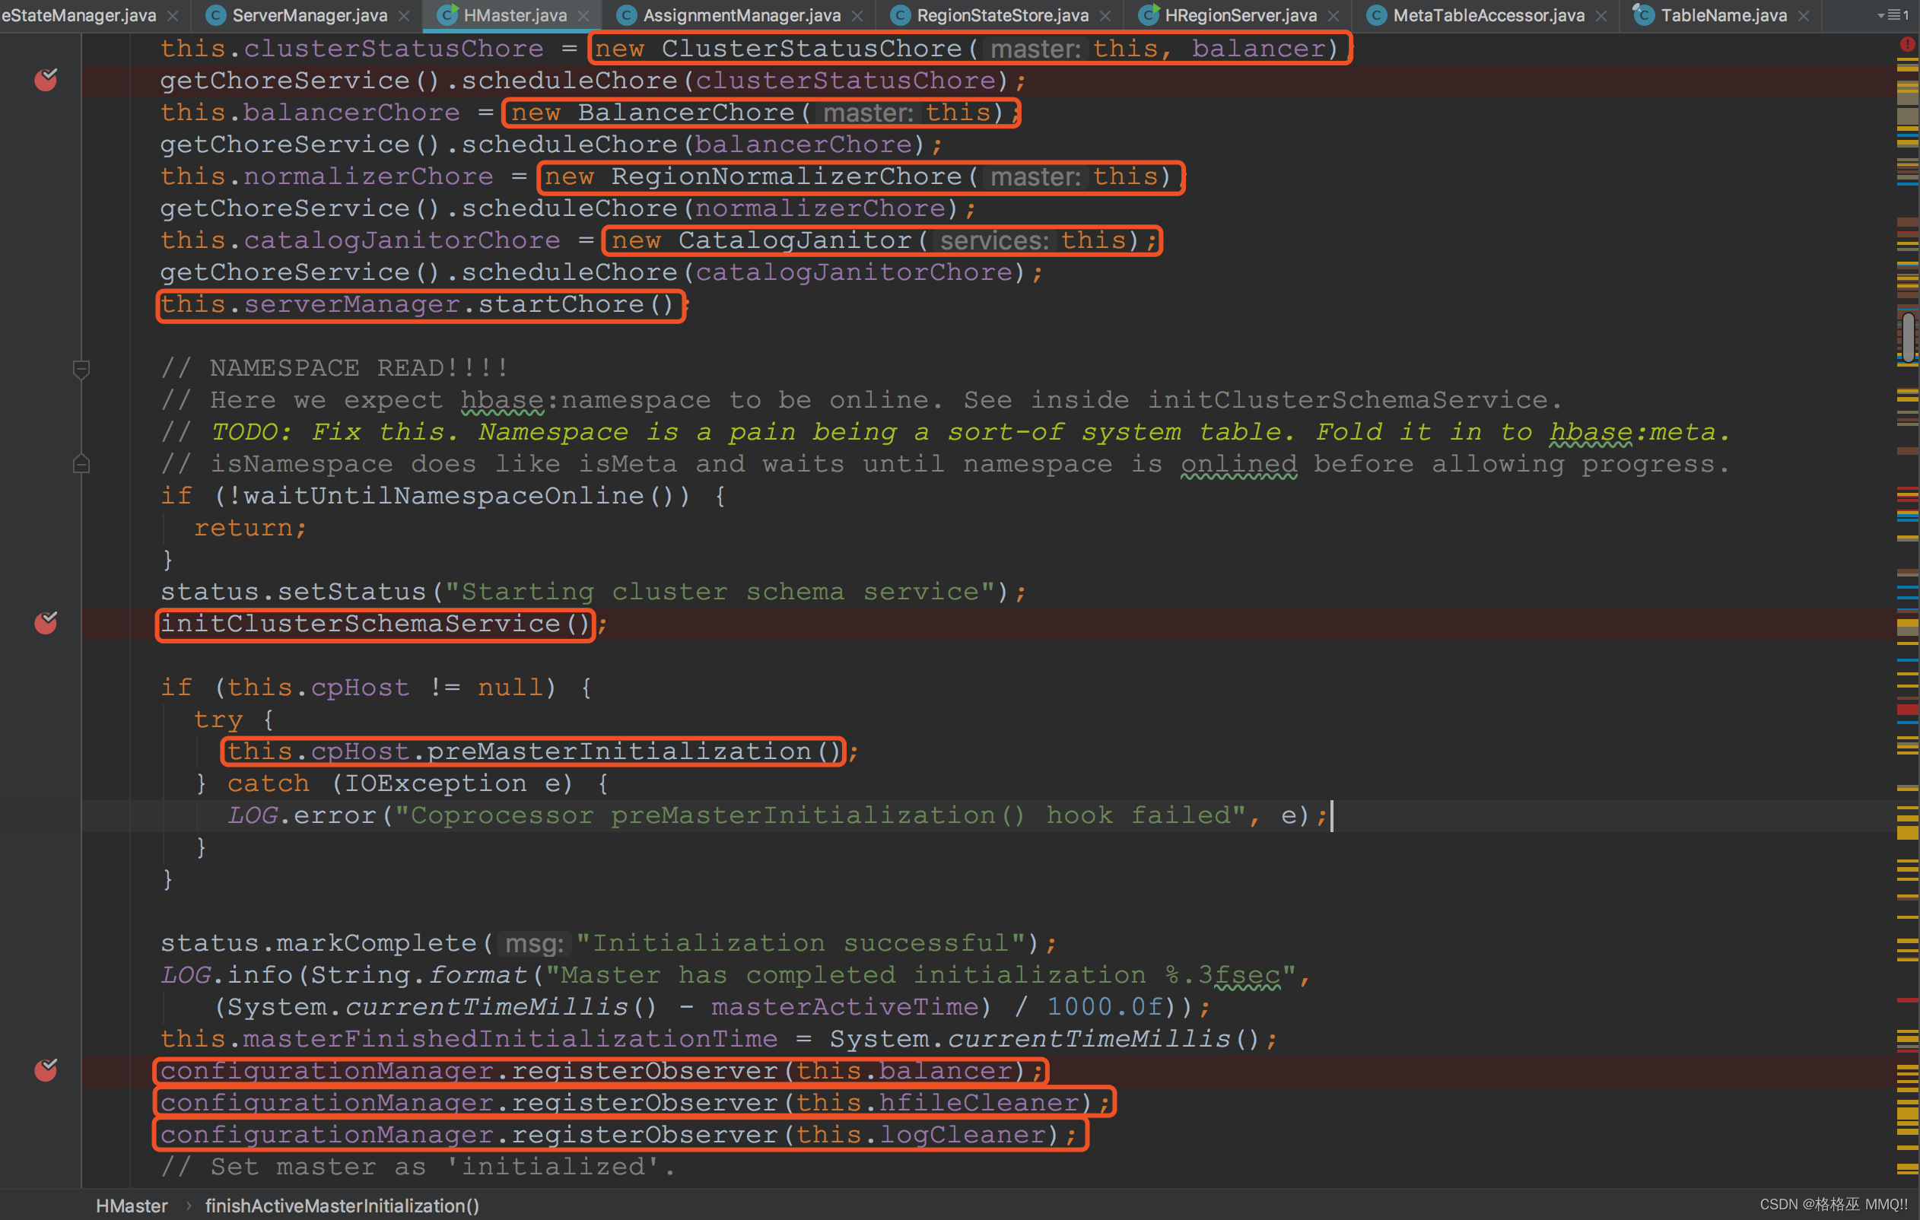Screen dimensions: 1920x1220
Task: Click HMaster in the breadcrumb bar
Action: (132, 1206)
